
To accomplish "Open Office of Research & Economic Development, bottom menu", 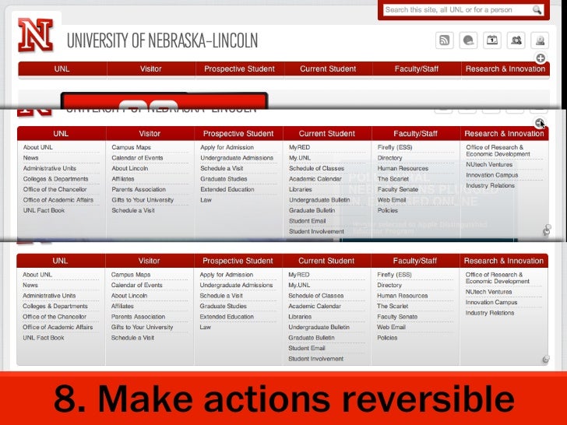I will click(x=498, y=278).
